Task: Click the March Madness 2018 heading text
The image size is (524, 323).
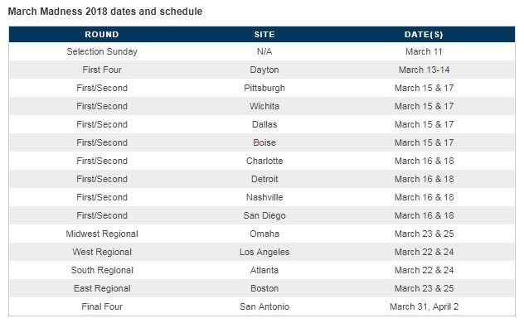Action: [105, 12]
